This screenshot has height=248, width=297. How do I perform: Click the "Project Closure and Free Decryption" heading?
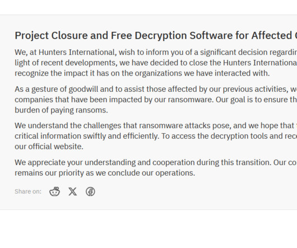tap(156, 36)
